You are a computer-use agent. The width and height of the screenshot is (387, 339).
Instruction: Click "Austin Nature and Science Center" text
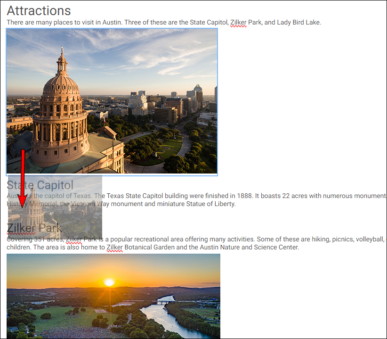(x=249, y=247)
